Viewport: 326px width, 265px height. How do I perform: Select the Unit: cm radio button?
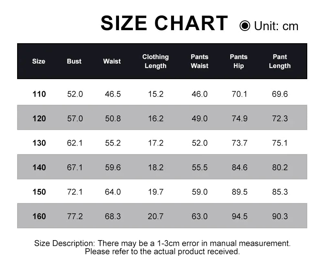click(x=245, y=26)
